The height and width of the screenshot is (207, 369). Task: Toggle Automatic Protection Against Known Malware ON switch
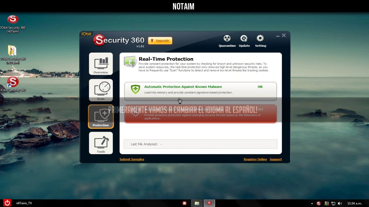[x=260, y=87]
